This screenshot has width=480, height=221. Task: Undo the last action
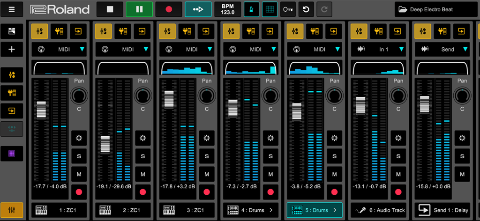tap(306, 9)
